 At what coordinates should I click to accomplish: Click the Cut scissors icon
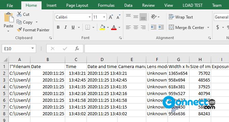coord(19,14)
